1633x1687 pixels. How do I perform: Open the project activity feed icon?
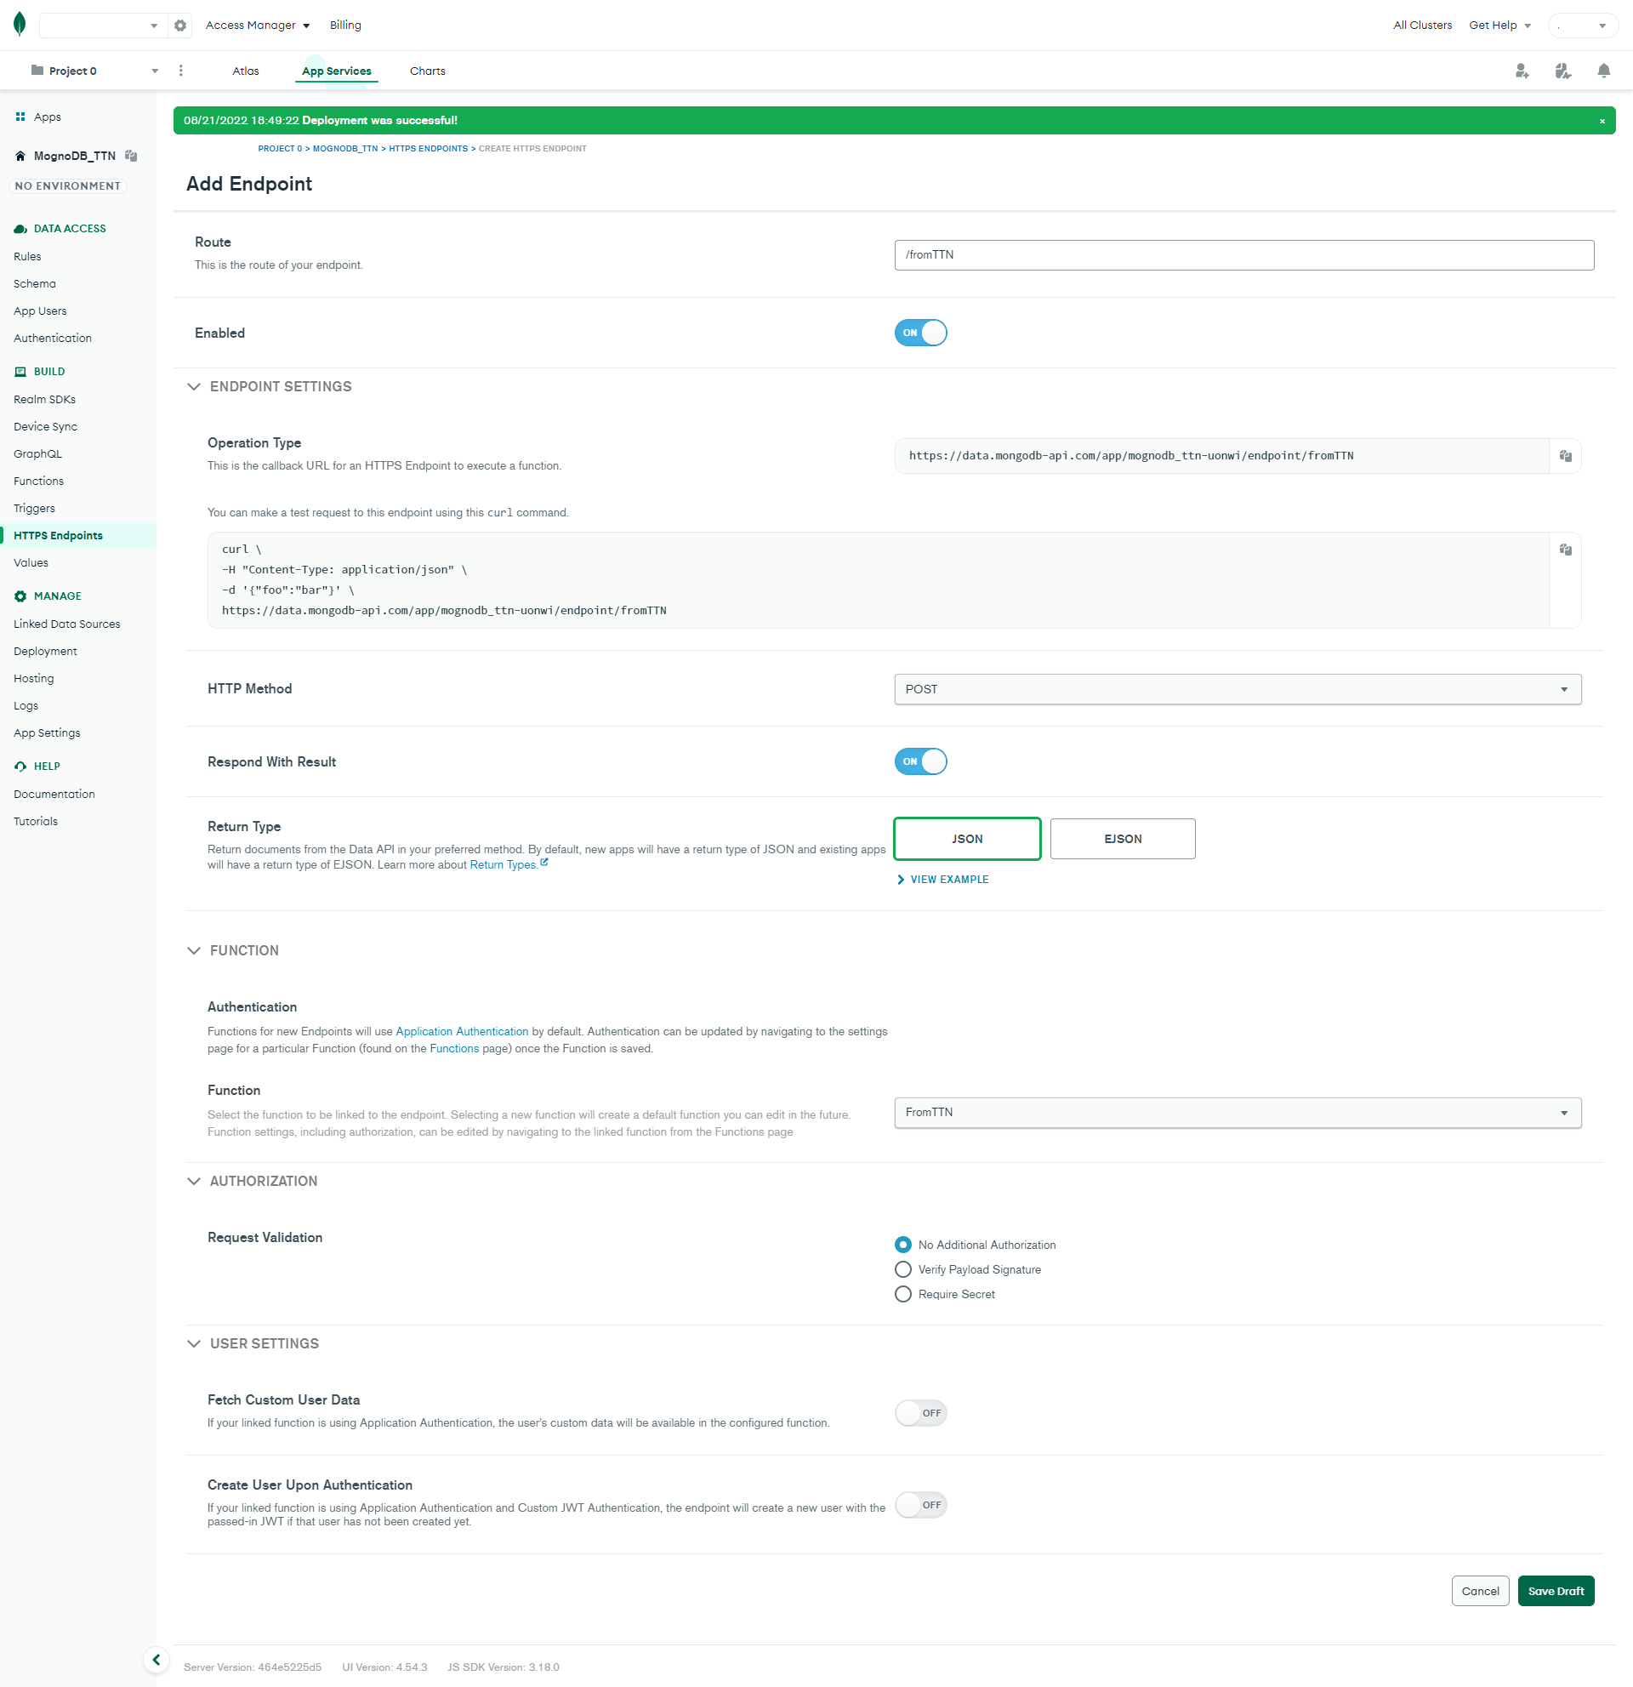1562,71
